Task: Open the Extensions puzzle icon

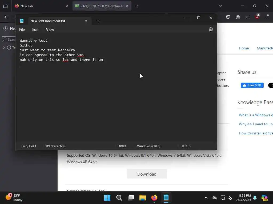Action: [247, 17]
